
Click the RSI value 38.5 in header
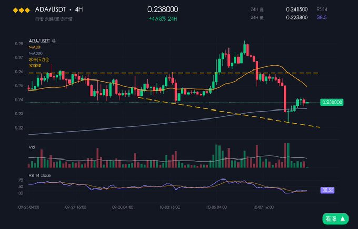[x=322, y=17]
